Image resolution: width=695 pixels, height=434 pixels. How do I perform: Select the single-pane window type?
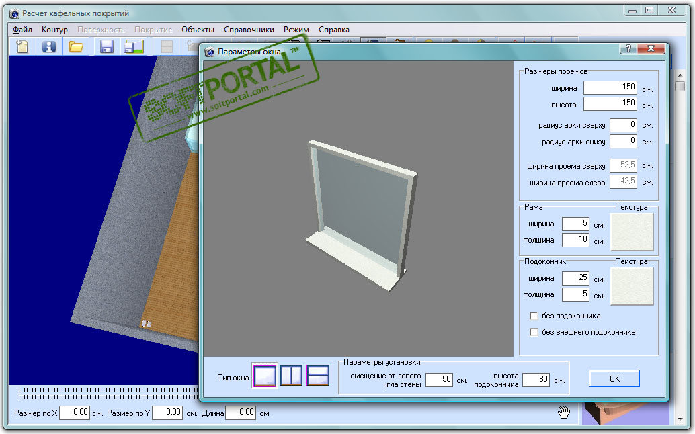[265, 376]
